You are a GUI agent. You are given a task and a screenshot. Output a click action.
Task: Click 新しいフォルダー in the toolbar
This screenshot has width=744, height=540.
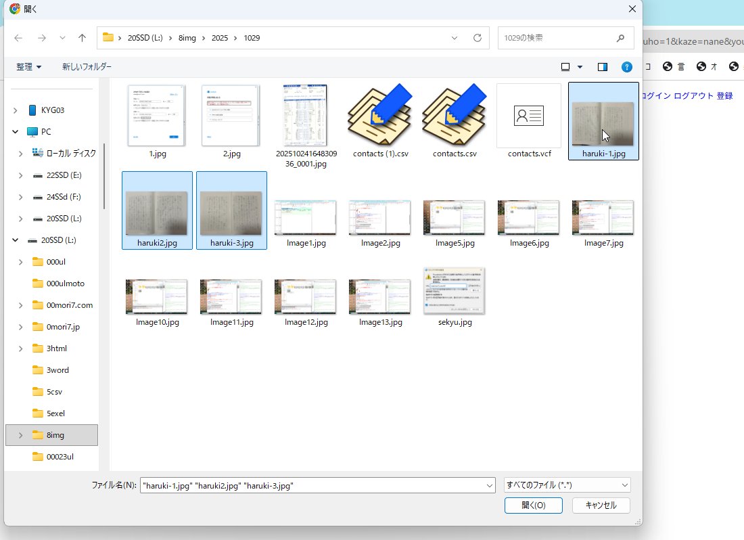click(87, 67)
